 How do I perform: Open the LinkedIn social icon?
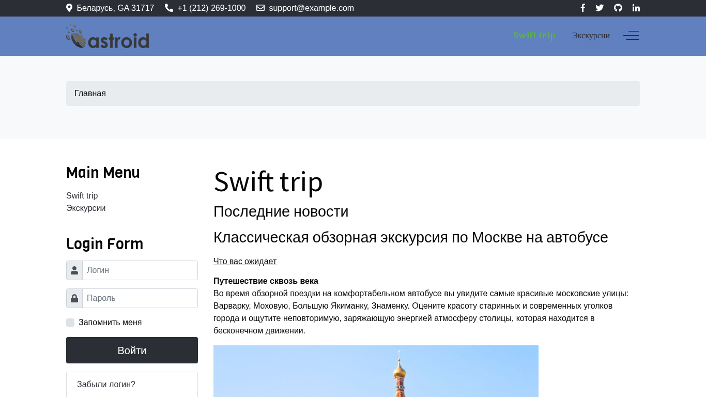coord(636,8)
